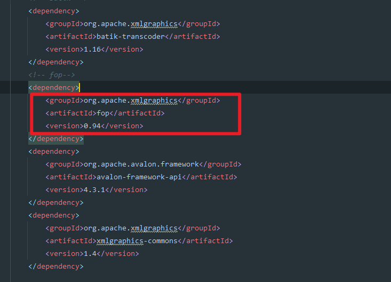391x282 pixels.
Task: Click the highlighted closing dependency tag
Action: (x=56, y=138)
